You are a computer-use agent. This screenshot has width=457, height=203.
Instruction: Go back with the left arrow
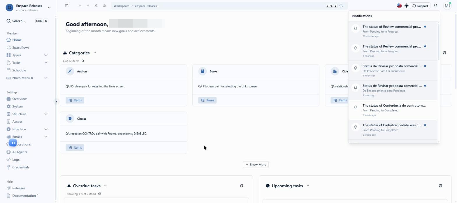[80, 6]
